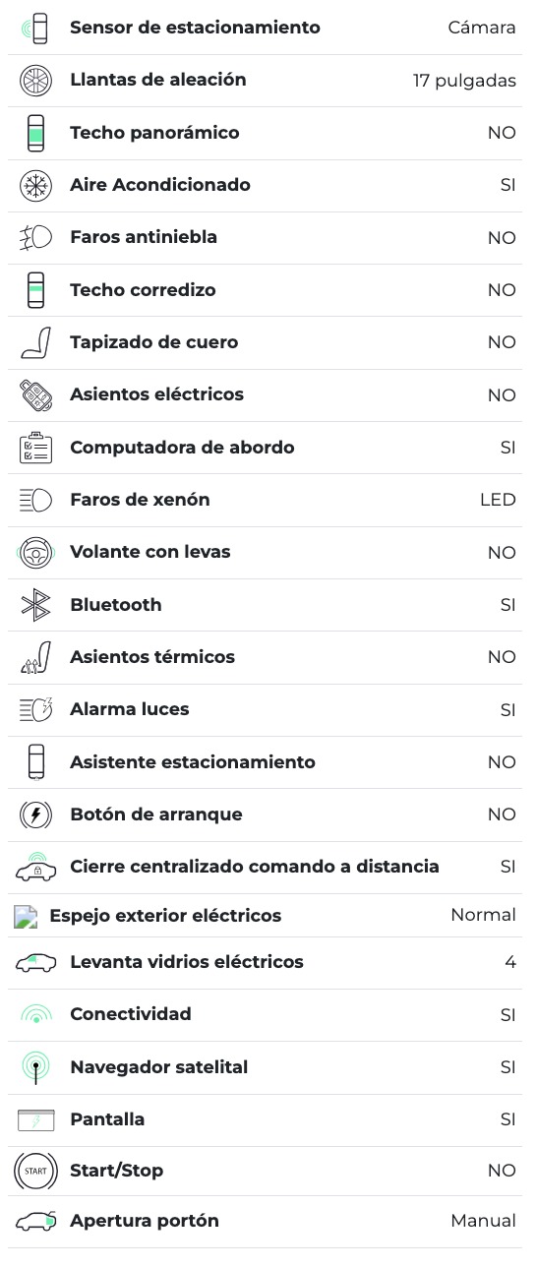Click the leather seat upholstery icon
The height and width of the screenshot is (1267, 537).
click(x=35, y=342)
